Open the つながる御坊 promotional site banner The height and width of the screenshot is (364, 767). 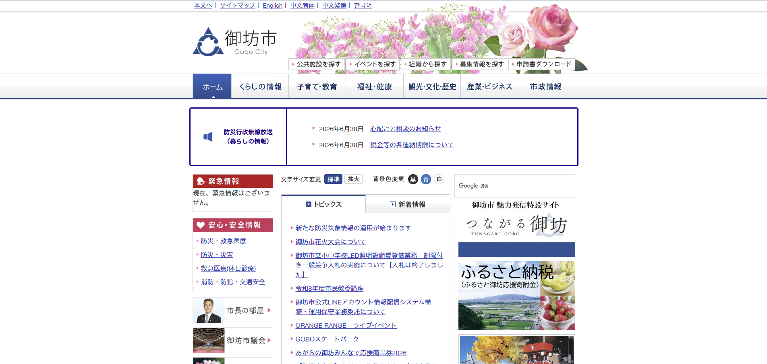(517, 229)
